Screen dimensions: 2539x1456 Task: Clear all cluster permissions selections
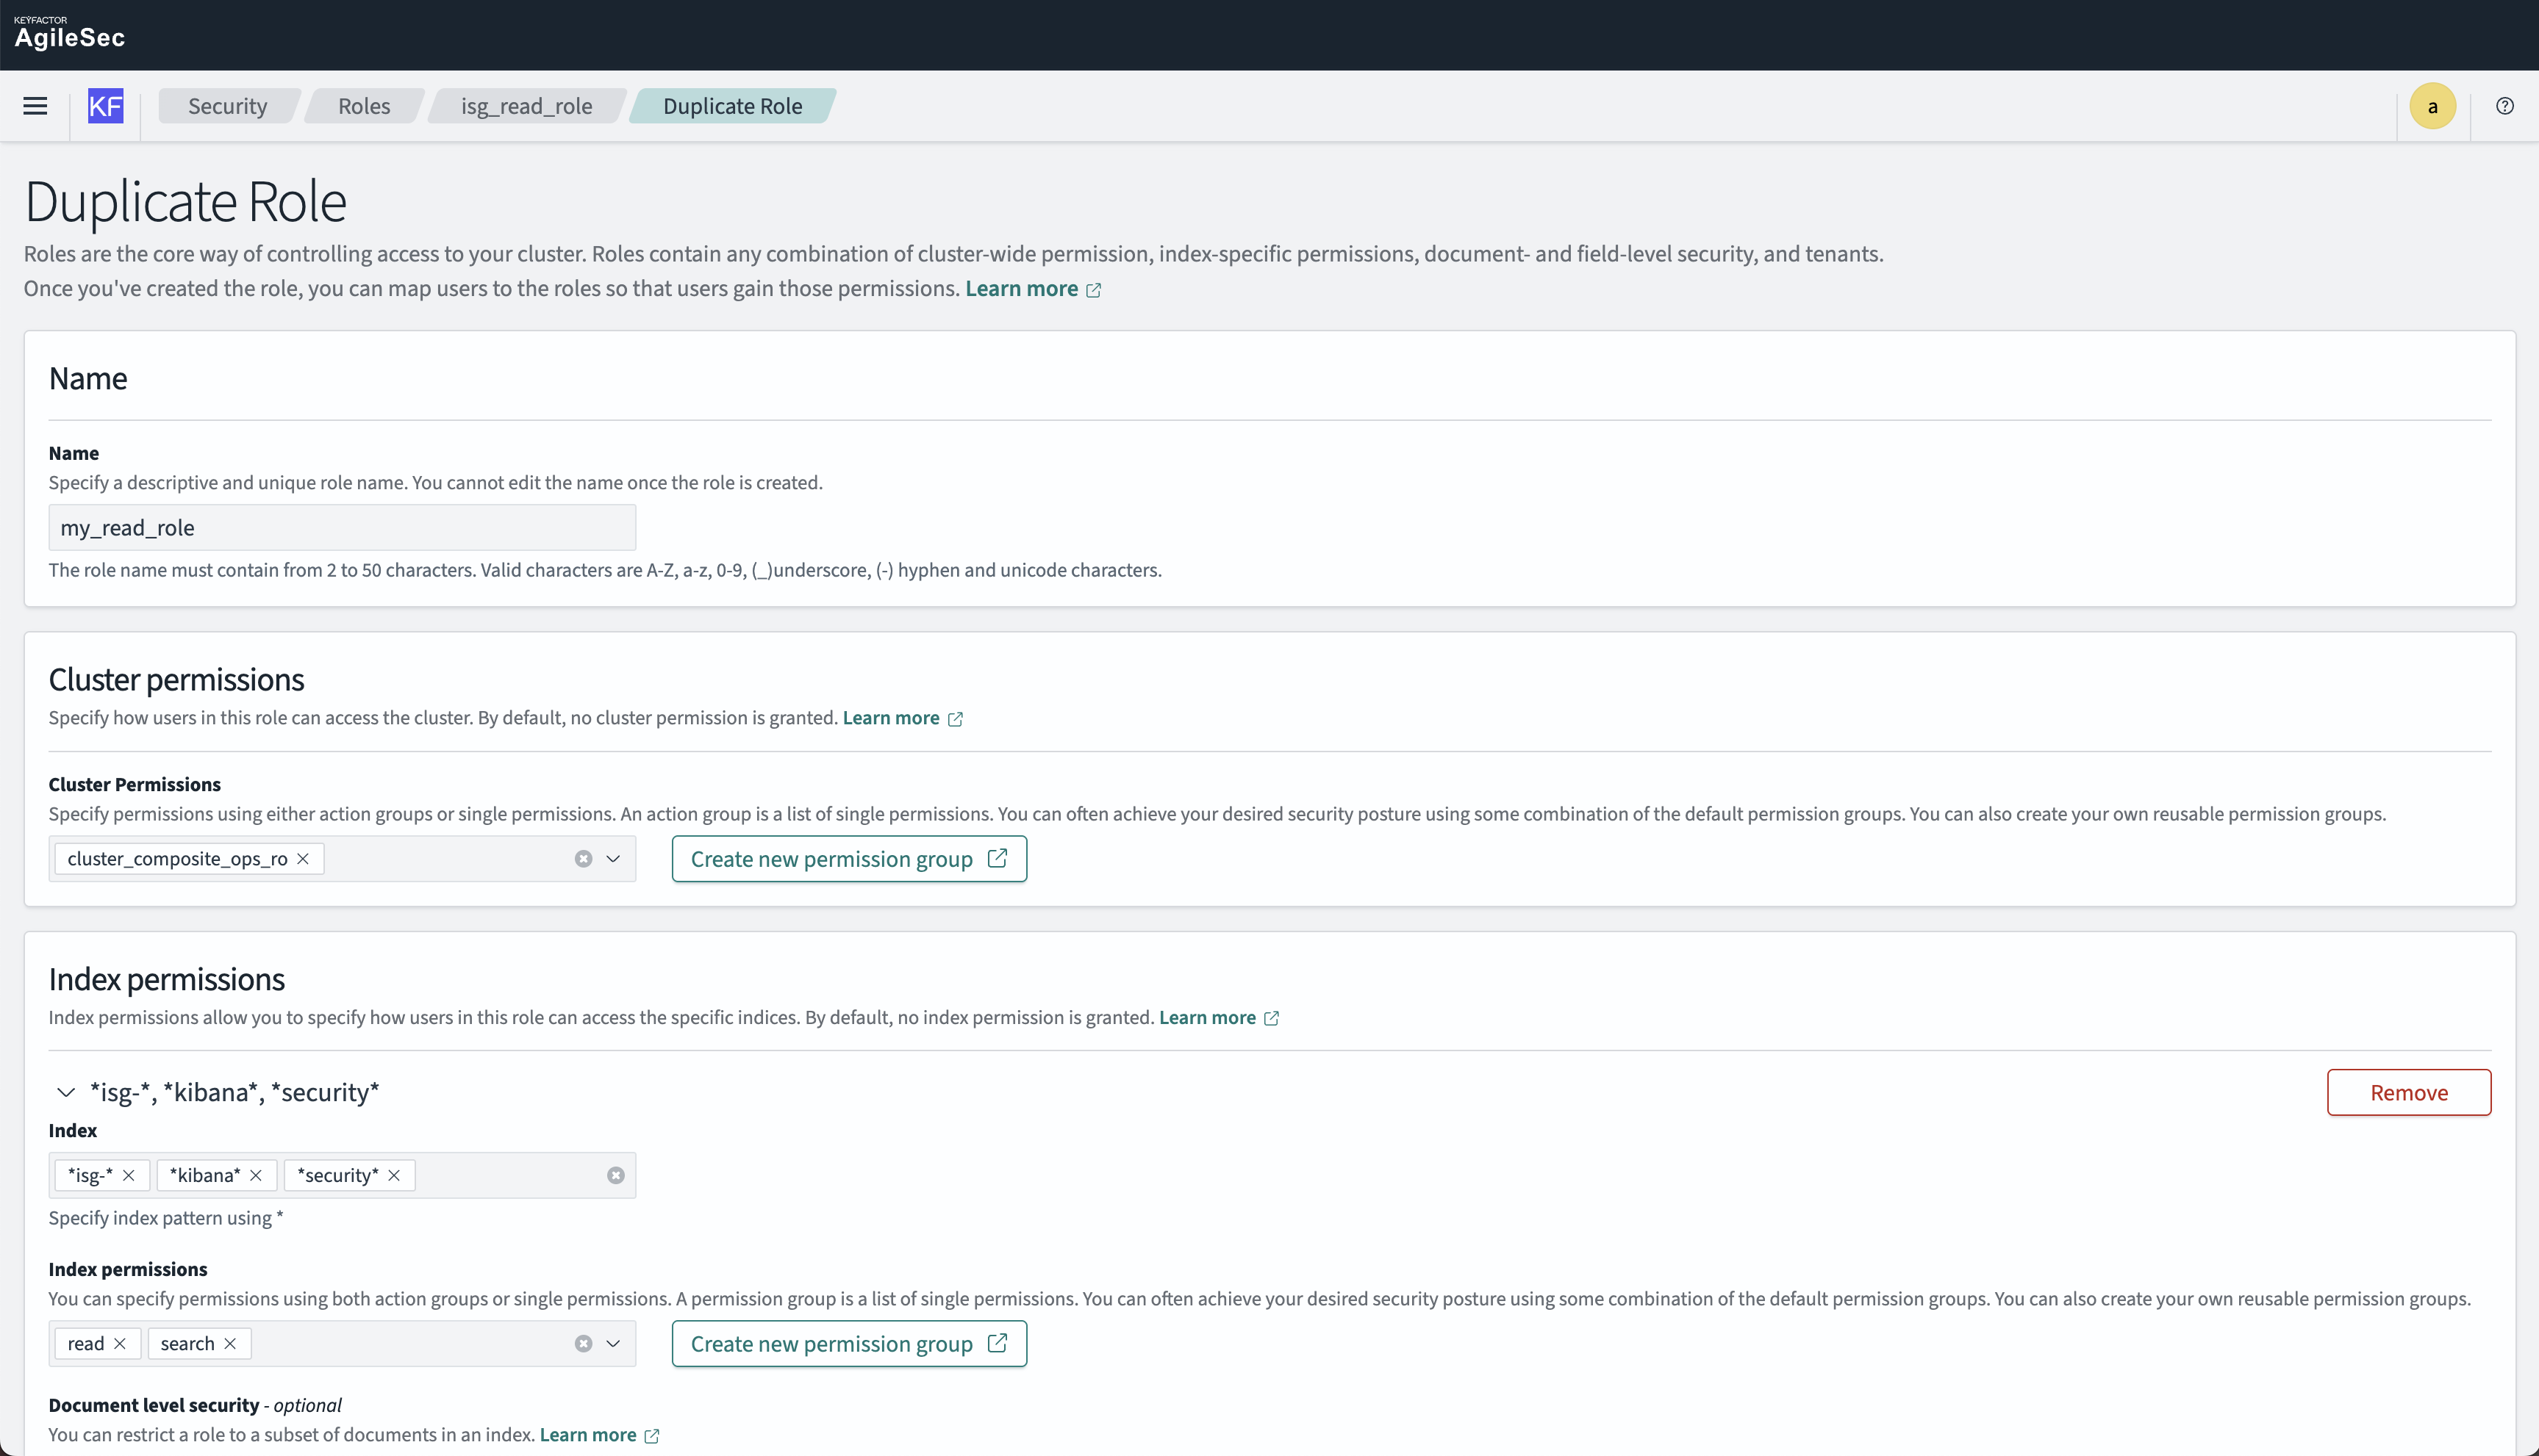pos(583,859)
